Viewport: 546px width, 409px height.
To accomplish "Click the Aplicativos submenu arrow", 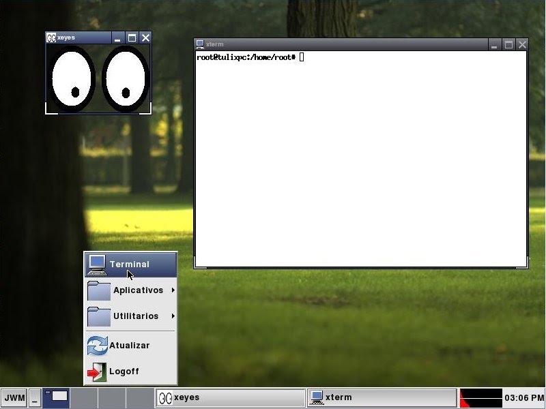I will [x=173, y=290].
